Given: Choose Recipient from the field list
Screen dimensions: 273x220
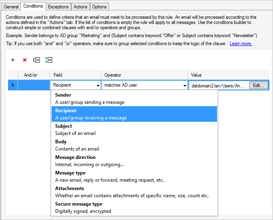Looking at the screenshot, I should [134, 114].
